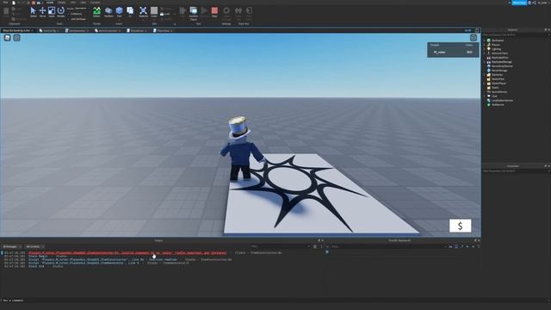Switch view using Current: Client button
Image resolution: width=551 pixels, height=310 pixels.
click(x=193, y=13)
